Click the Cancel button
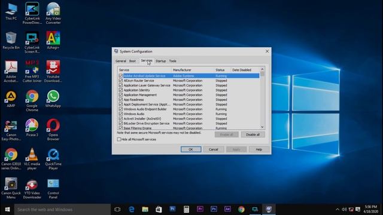Screen dimensions: 383x215 214,149
